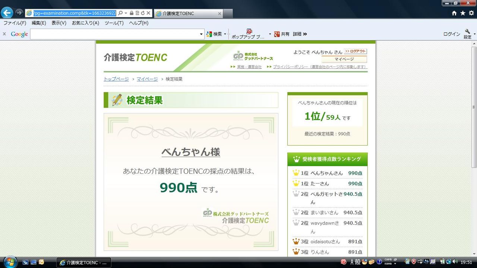Image resolution: width=477 pixels, height=268 pixels.
Task: Open the Home page icon
Action: pyautogui.click(x=454, y=13)
